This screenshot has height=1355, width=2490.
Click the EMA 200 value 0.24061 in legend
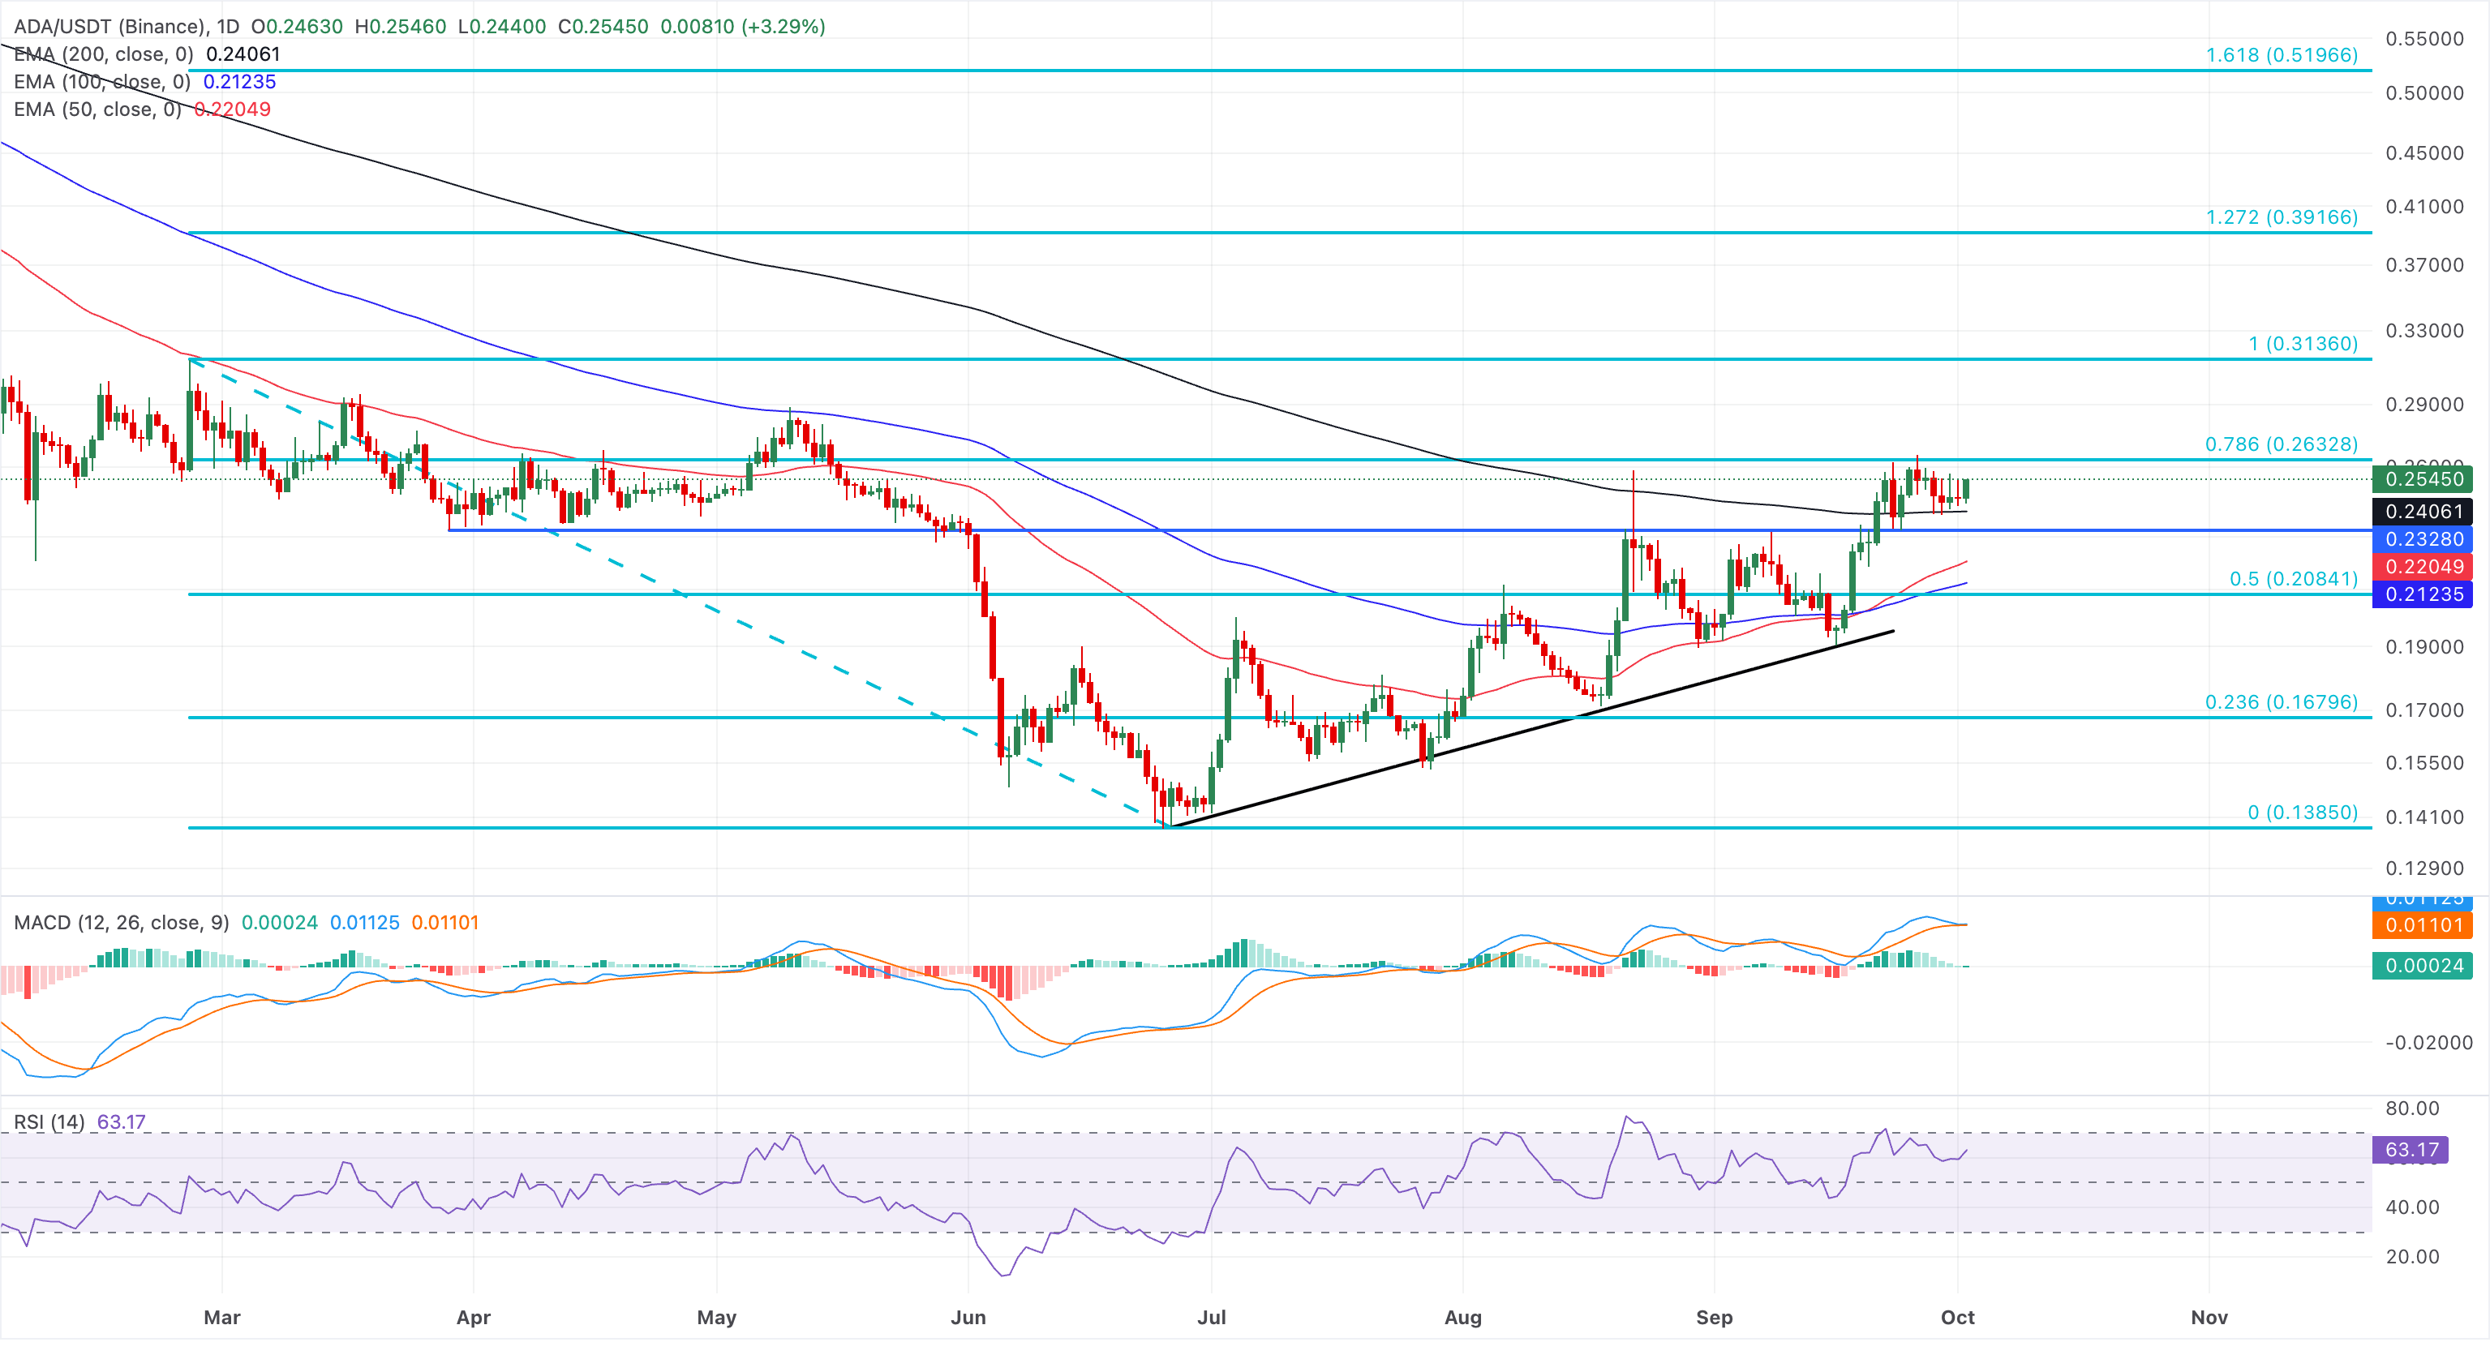coord(243,54)
